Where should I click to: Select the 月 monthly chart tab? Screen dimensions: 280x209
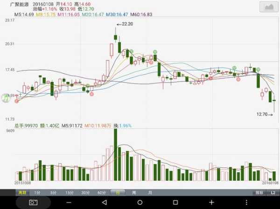150,193
